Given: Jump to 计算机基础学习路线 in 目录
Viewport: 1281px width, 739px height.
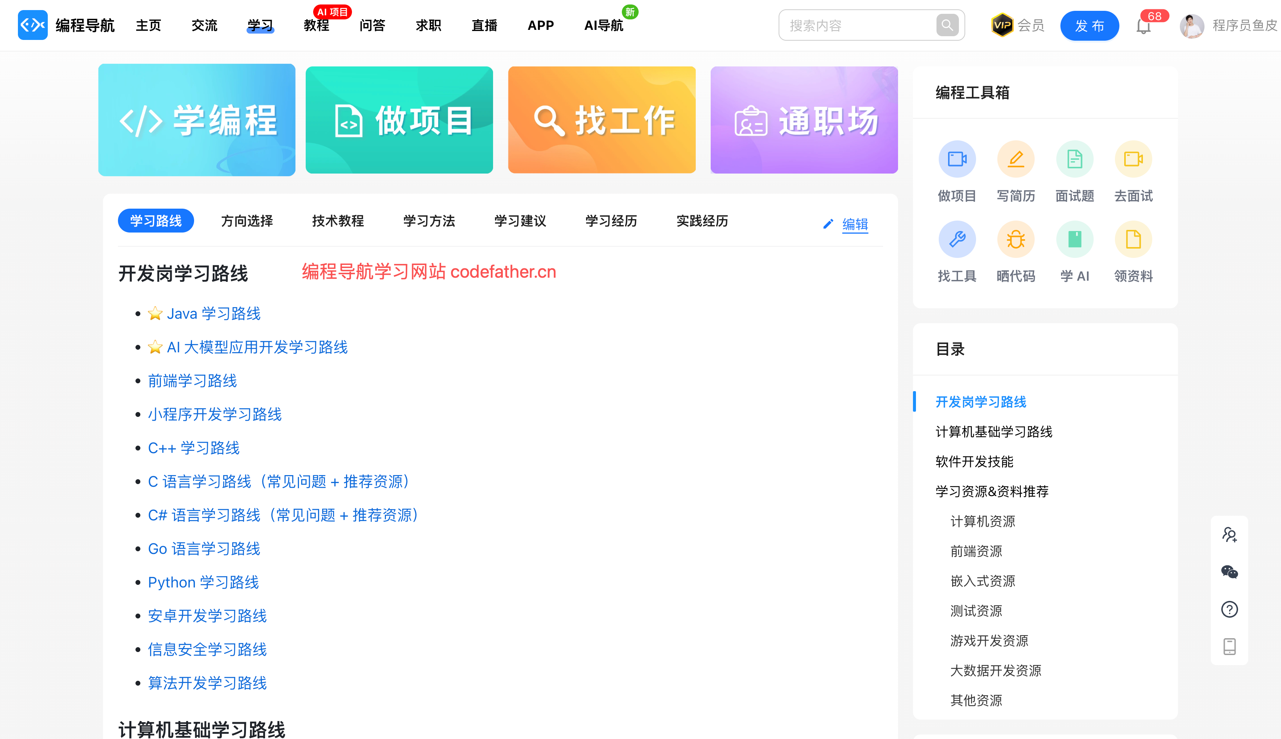Looking at the screenshot, I should coord(994,432).
